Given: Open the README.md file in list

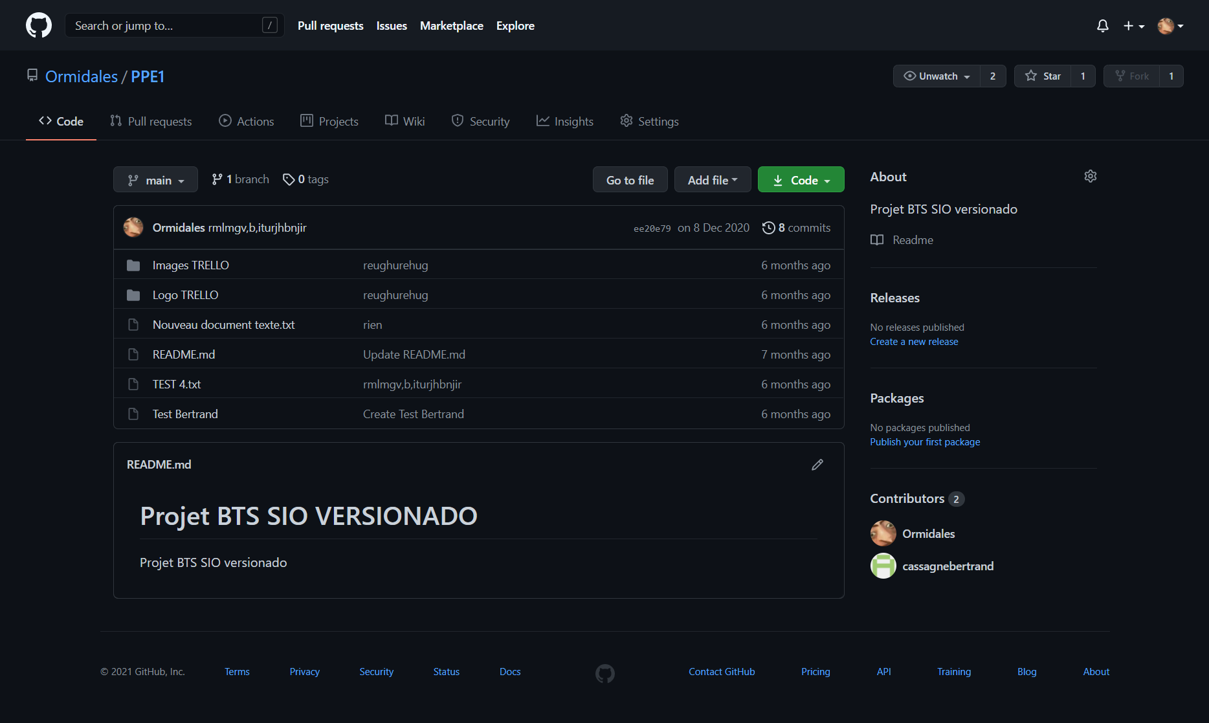Looking at the screenshot, I should pos(184,354).
